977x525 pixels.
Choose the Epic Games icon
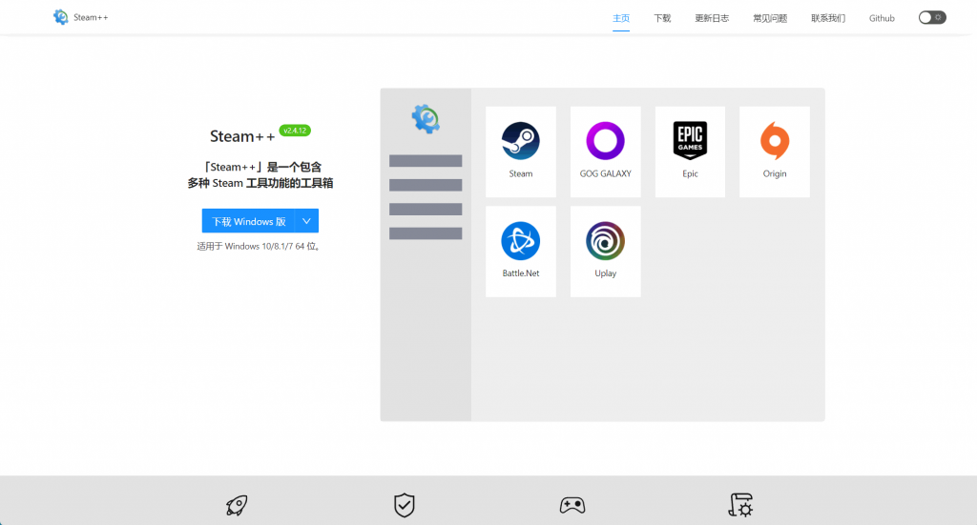pos(690,141)
